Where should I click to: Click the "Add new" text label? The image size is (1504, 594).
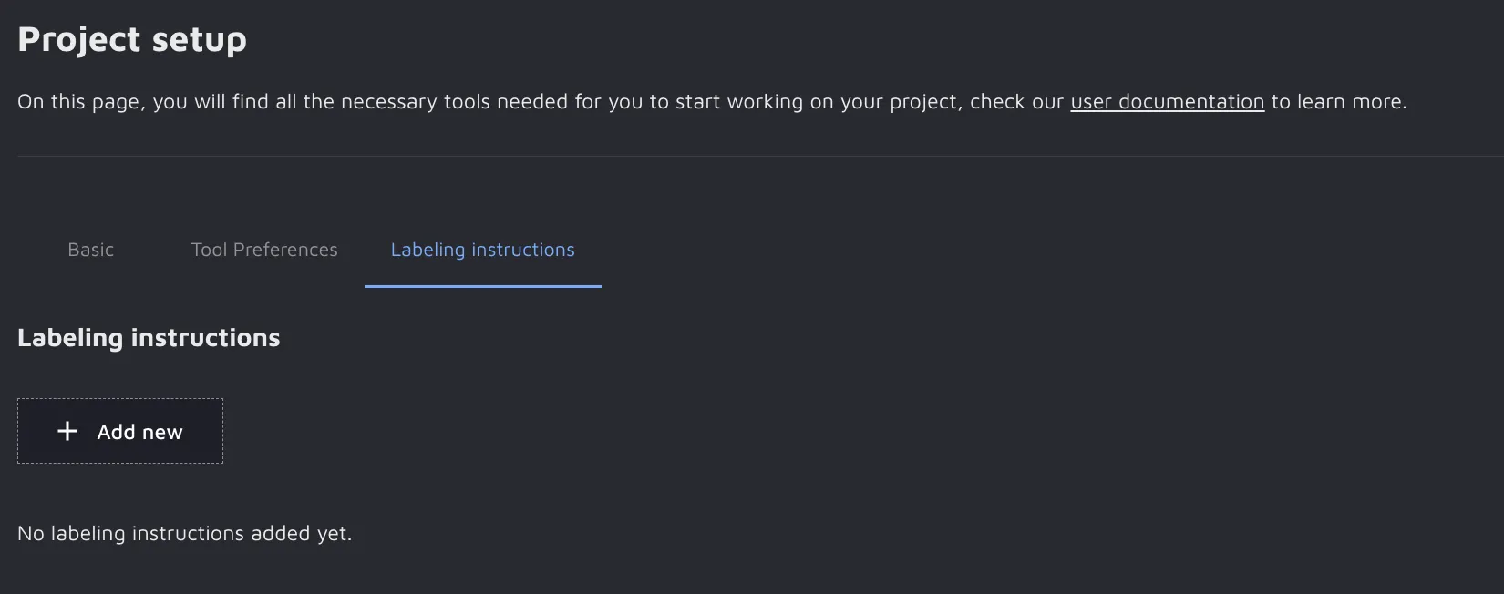[139, 432]
